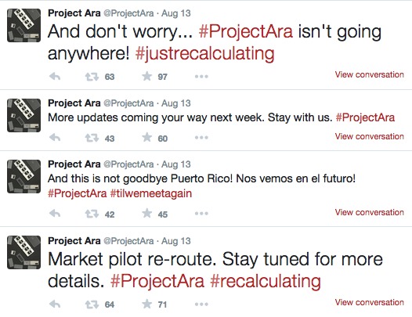Screen dimensions: 412x317
Task: Retweet the 'not goodbye Puerto Rico' tweet
Action: pos(92,214)
